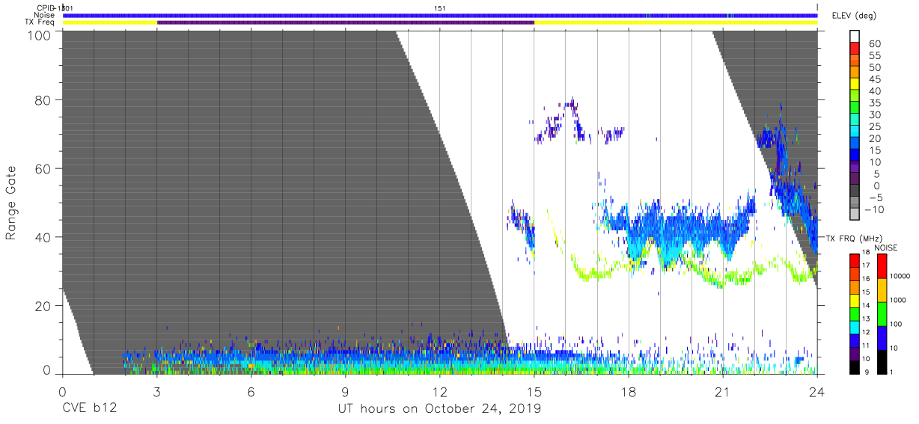The height and width of the screenshot is (424, 919).
Task: Select the black 1–10 NOISE bar segment
Action: (x=882, y=362)
